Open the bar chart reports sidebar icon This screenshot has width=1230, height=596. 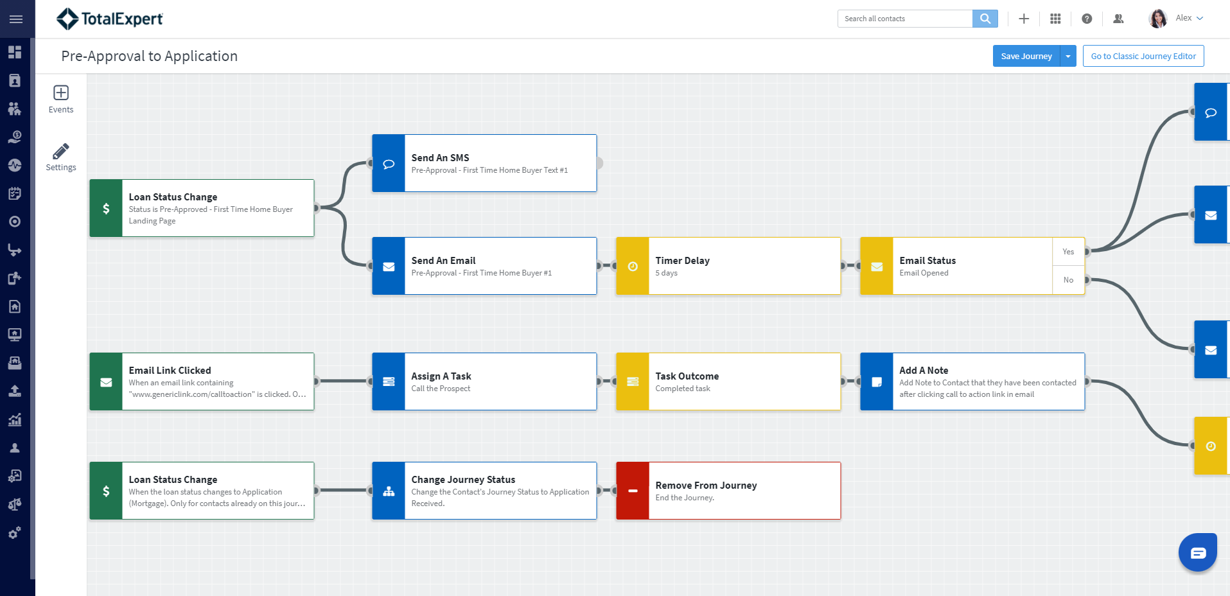point(15,419)
